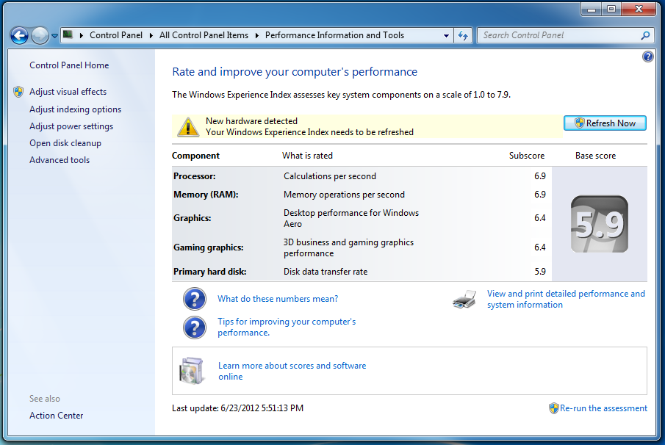Click the search magnifier icon
This screenshot has height=445, width=665.
645,35
